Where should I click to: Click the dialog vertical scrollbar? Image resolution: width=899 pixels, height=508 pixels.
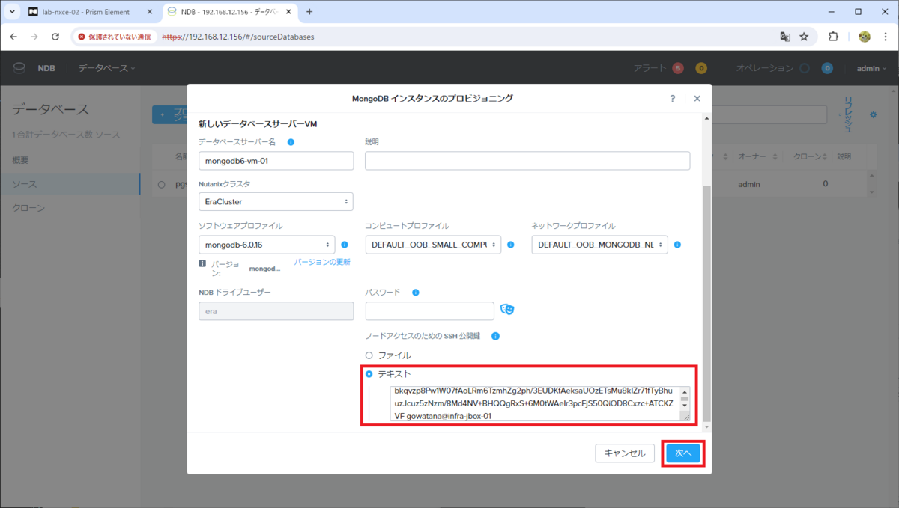pos(706,303)
